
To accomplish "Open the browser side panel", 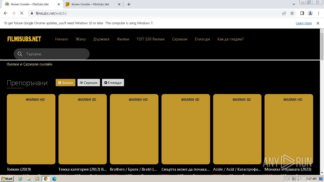I will [x=302, y=13].
